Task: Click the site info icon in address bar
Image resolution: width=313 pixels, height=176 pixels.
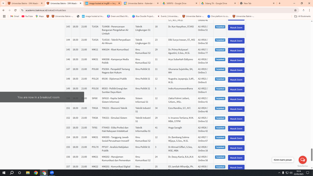Action: pyautogui.click(x=22, y=10)
